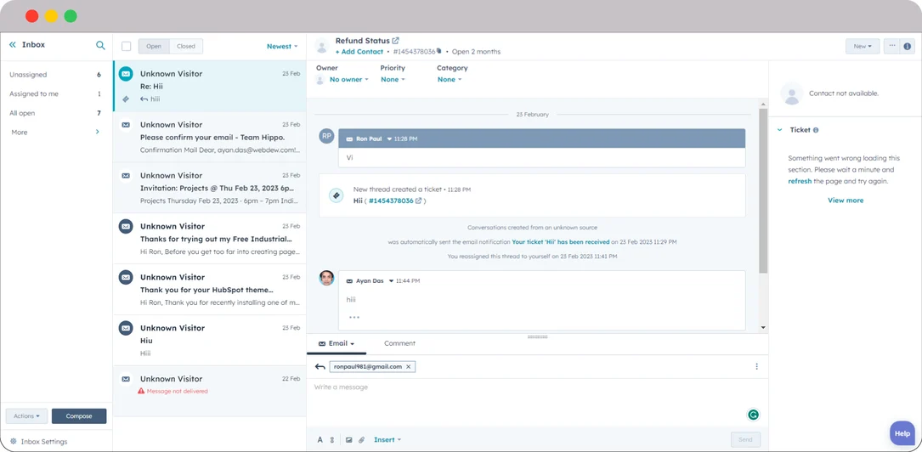Click the email icon beside Re: Hii
This screenshot has height=452, width=922.
tap(126, 74)
